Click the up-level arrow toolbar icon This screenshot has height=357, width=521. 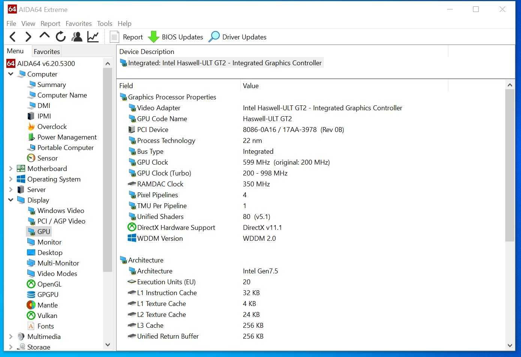[x=44, y=36]
